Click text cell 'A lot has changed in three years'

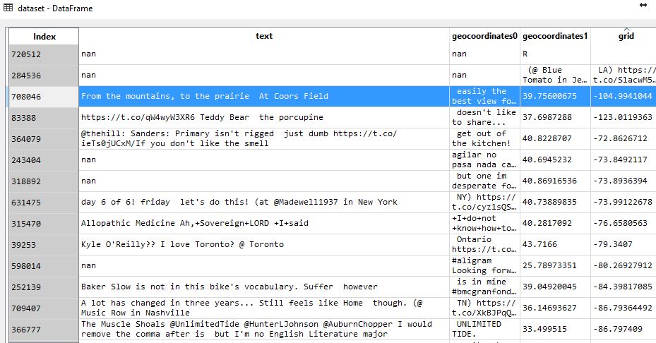pos(264,308)
